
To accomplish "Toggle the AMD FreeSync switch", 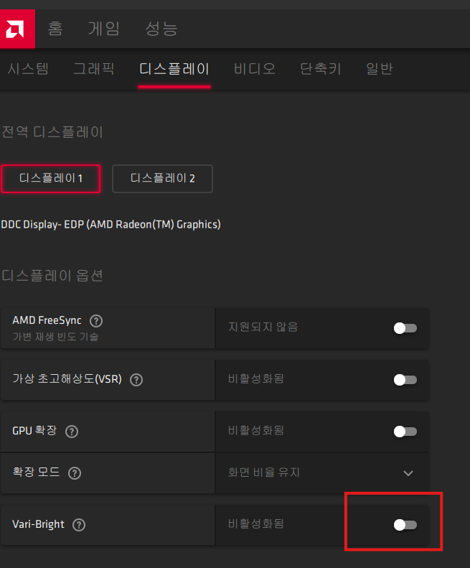I will click(405, 328).
